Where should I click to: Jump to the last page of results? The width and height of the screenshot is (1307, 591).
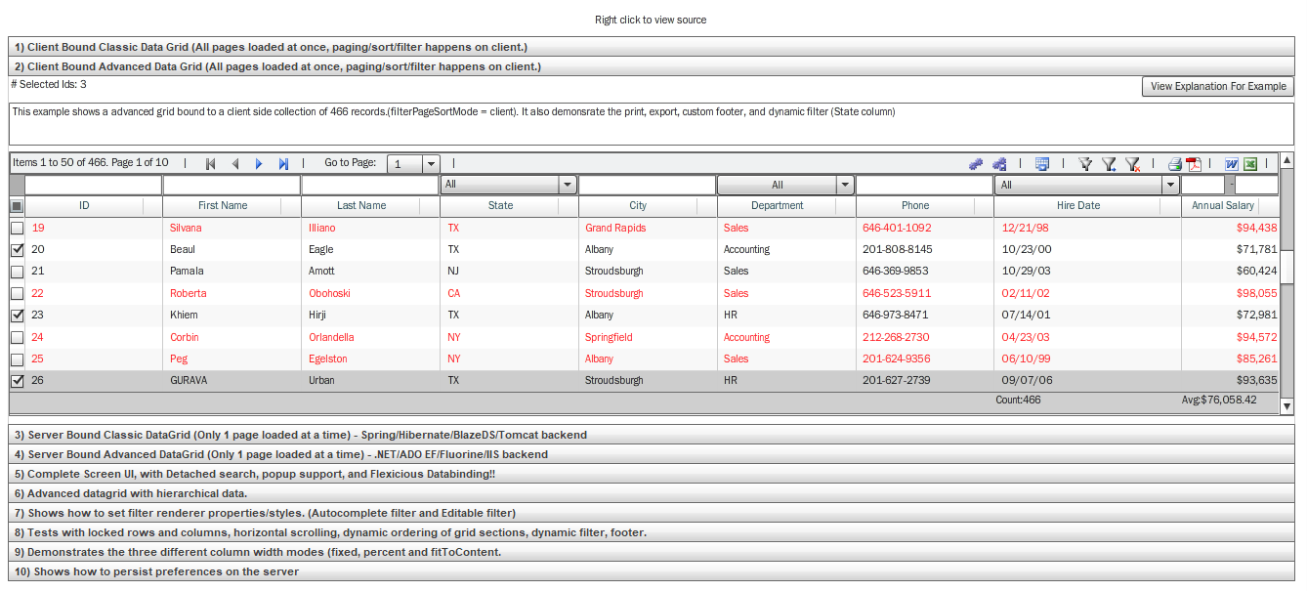coord(283,164)
